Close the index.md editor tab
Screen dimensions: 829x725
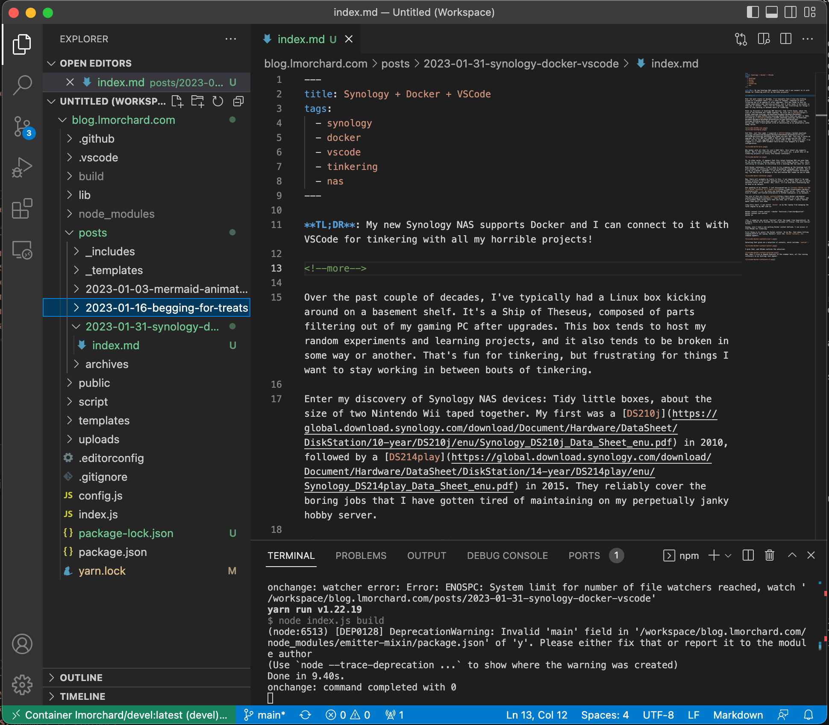click(x=349, y=39)
